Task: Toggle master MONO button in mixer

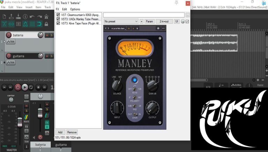Action: click(26, 97)
